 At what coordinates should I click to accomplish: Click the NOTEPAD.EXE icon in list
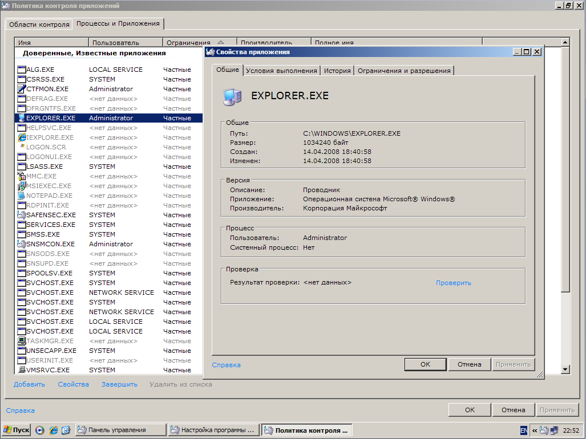tap(22, 196)
